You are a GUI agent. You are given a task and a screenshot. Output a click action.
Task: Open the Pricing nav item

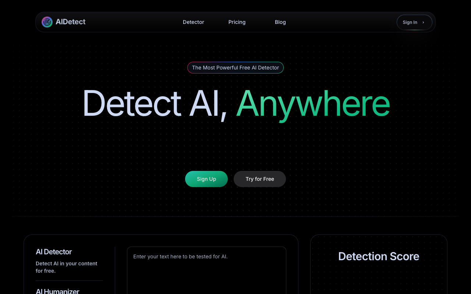click(x=237, y=22)
